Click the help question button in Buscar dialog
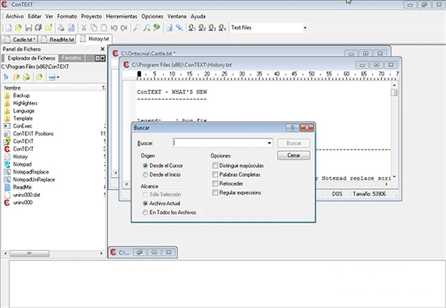This screenshot has width=446, height=308. pos(292,128)
